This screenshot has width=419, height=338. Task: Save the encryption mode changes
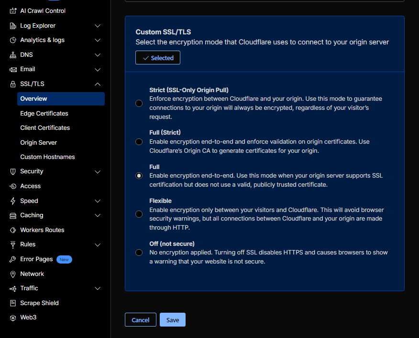point(172,320)
